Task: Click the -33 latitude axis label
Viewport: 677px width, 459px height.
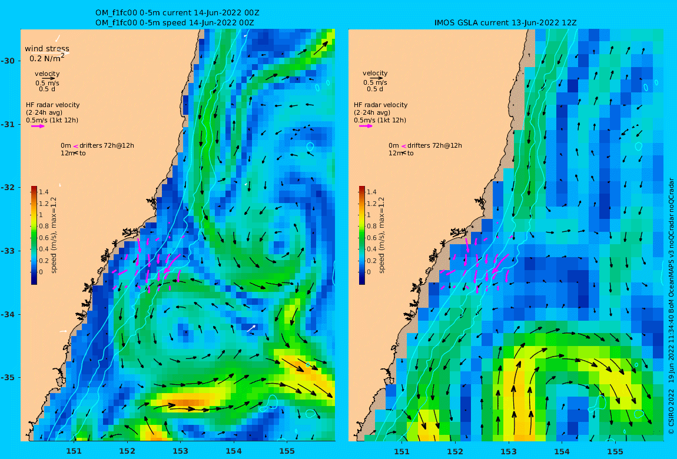Action: tap(8, 251)
